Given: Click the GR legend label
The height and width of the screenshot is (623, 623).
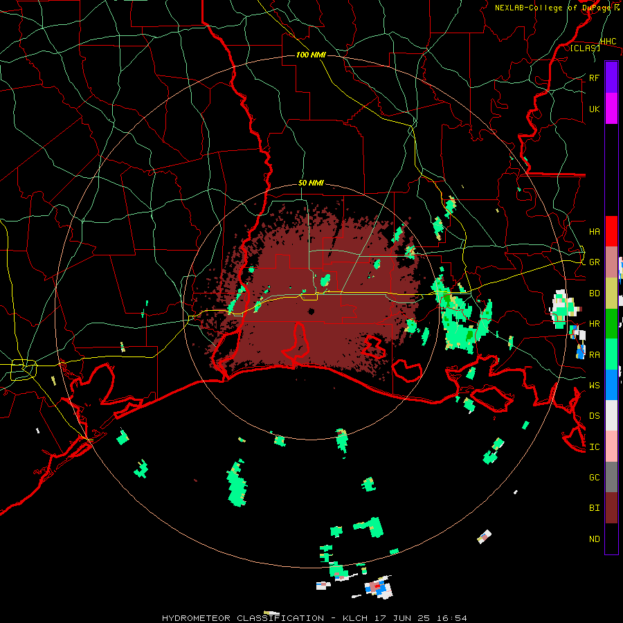Looking at the screenshot, I should click(x=594, y=262).
